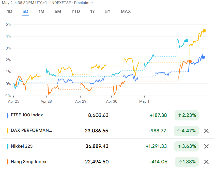Click the 1.88% change badge for Hang Seng
The height and width of the screenshot is (170, 217).
pyautogui.click(x=187, y=162)
